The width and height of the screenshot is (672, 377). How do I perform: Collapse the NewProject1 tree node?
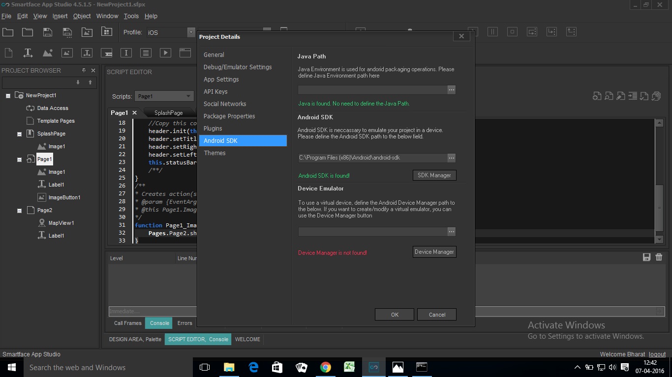pos(8,96)
